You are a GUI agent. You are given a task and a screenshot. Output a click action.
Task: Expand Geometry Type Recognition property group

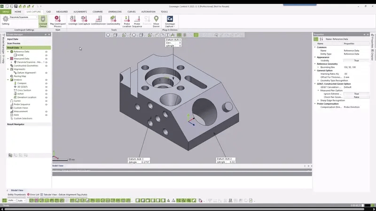pyautogui.click(x=318, y=80)
